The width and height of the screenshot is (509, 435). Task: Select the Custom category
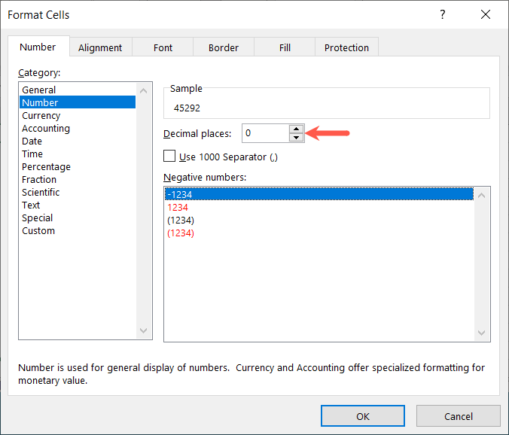pos(38,231)
